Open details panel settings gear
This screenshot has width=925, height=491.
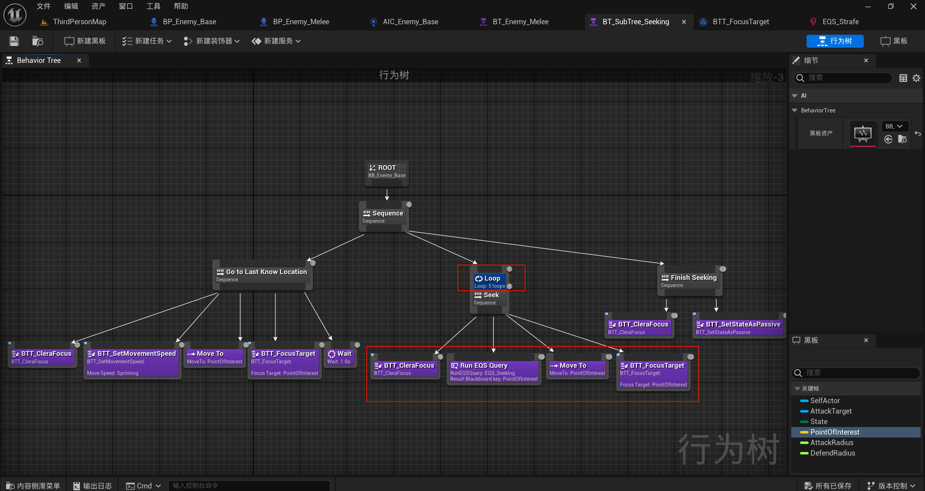coord(916,78)
